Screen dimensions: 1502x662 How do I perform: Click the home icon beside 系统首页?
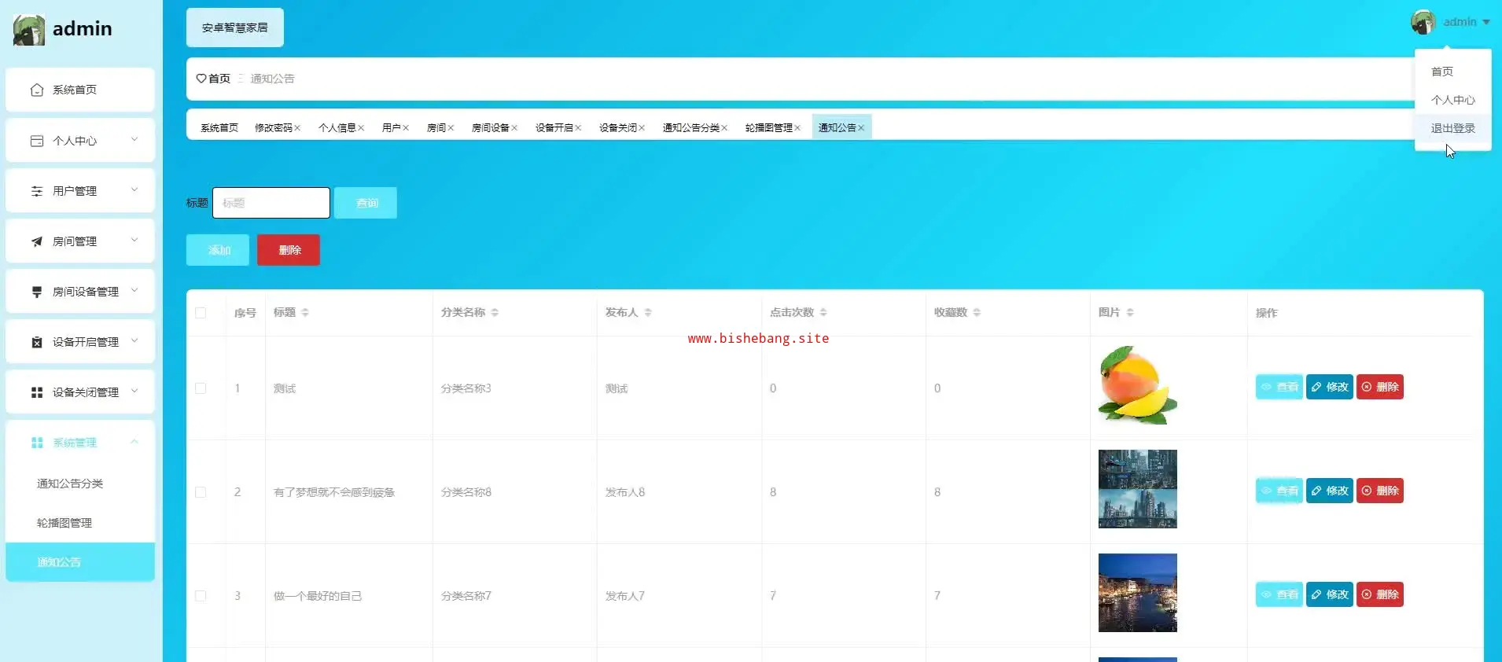pyautogui.click(x=37, y=90)
